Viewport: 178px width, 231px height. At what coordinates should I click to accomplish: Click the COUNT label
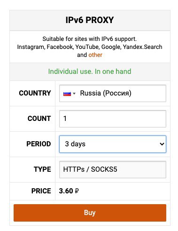(39, 119)
